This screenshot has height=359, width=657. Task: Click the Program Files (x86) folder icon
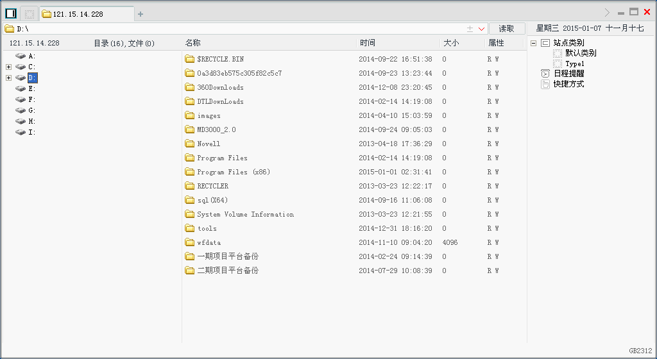point(190,172)
